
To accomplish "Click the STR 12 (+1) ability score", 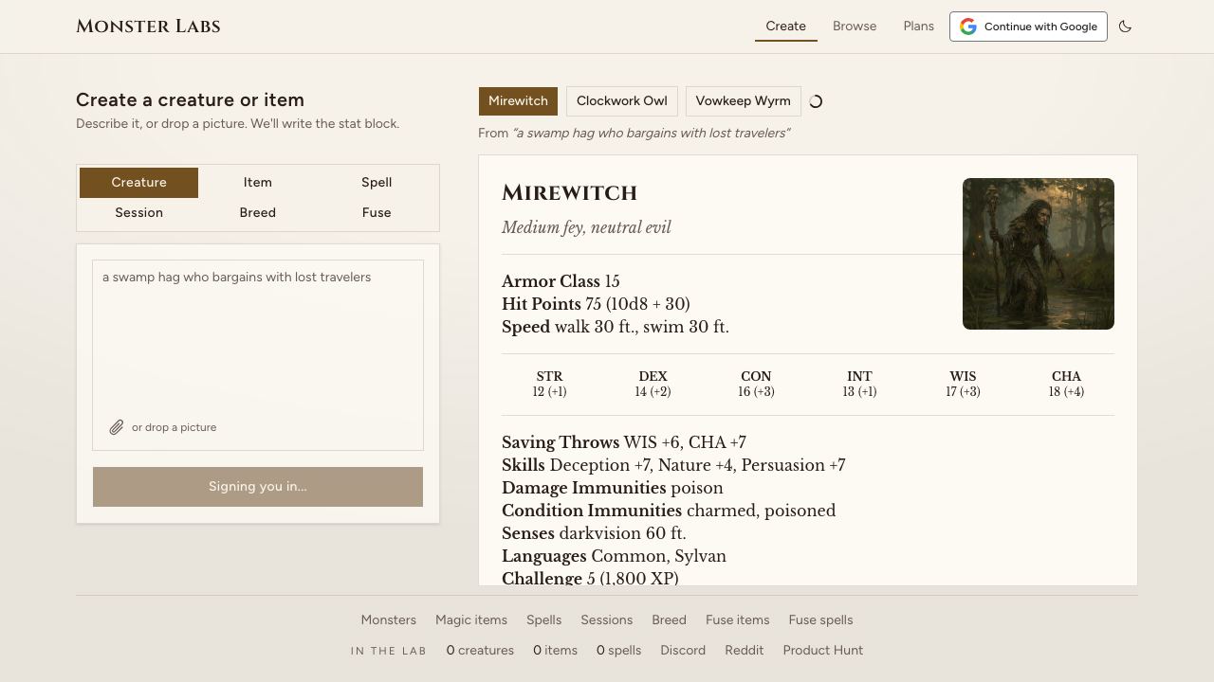I will pyautogui.click(x=549, y=384).
